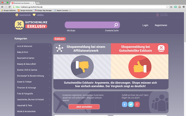Viewport: 186px width, 116px height.
Task: Click the browser forward arrow
Action: pos(6,7)
